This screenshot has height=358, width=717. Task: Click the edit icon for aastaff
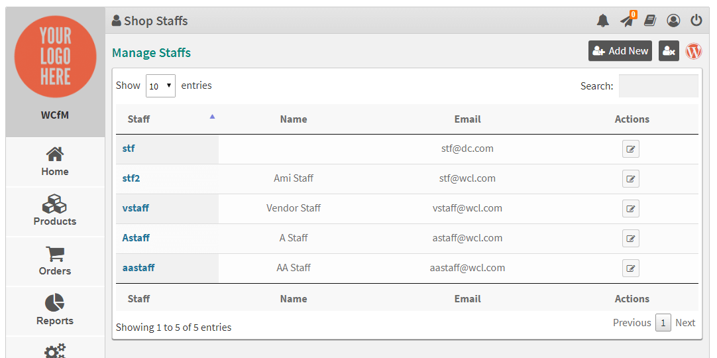click(631, 268)
